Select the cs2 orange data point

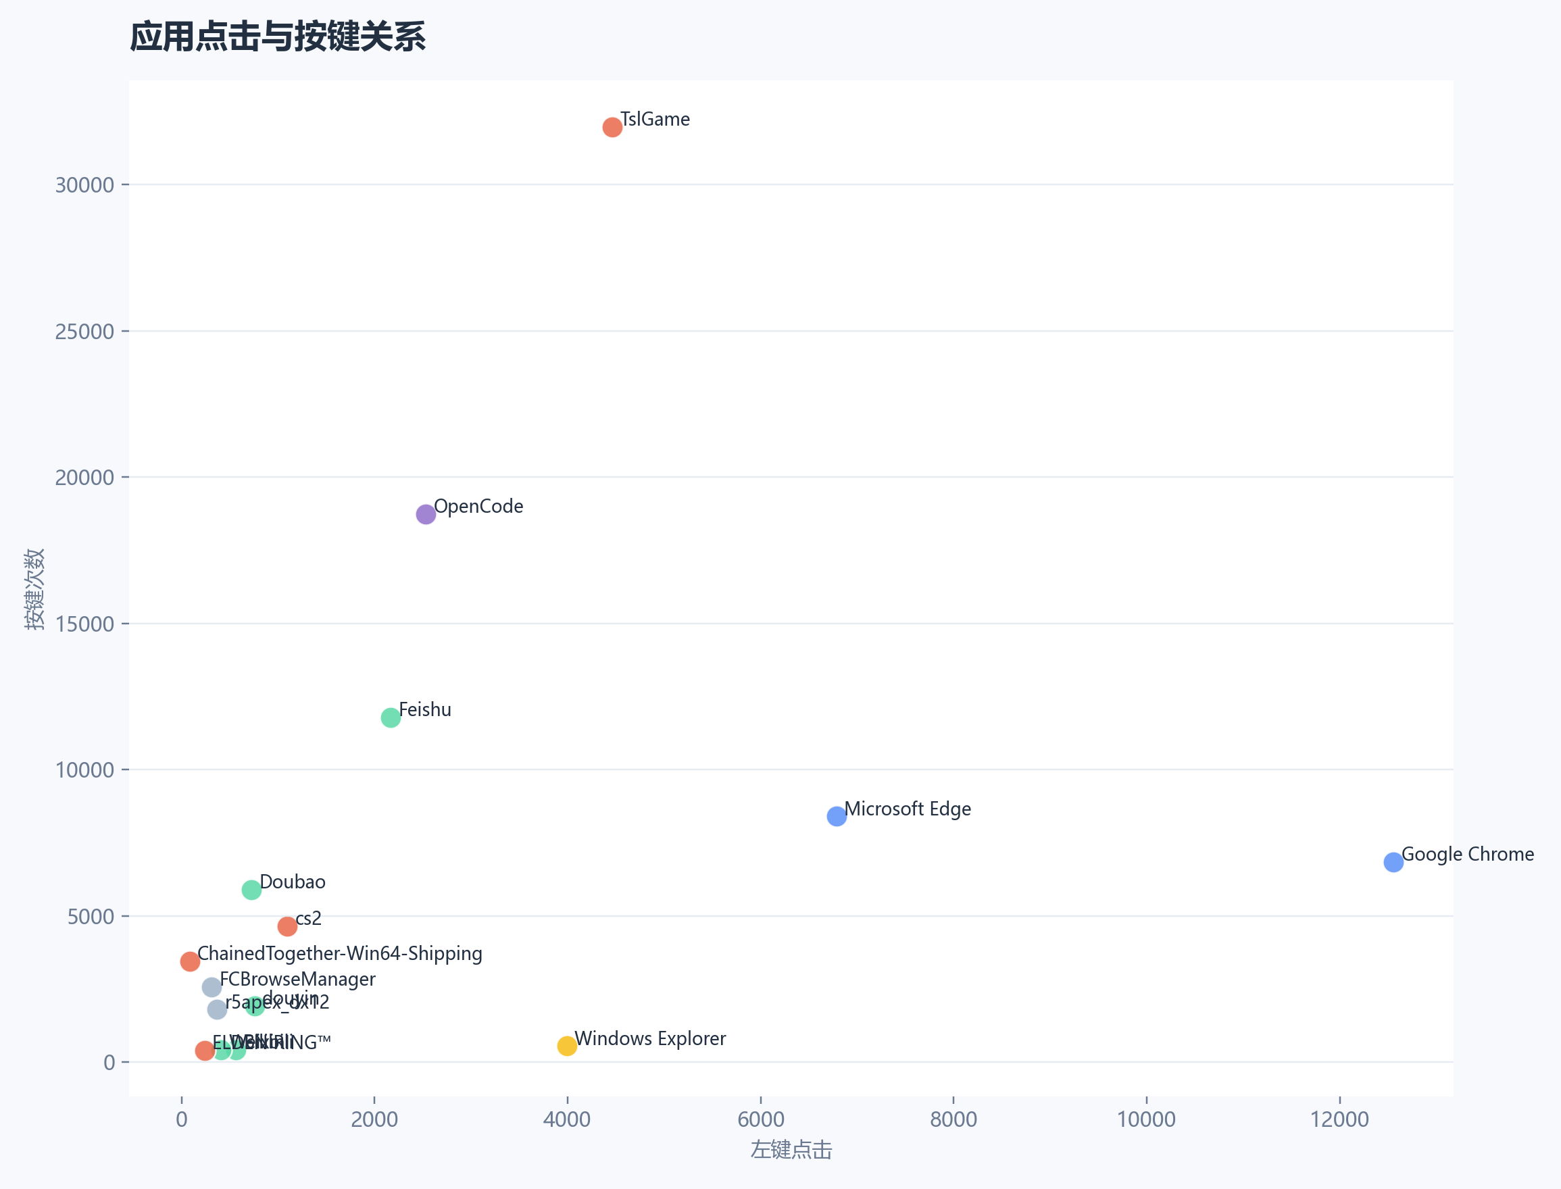[x=287, y=926]
